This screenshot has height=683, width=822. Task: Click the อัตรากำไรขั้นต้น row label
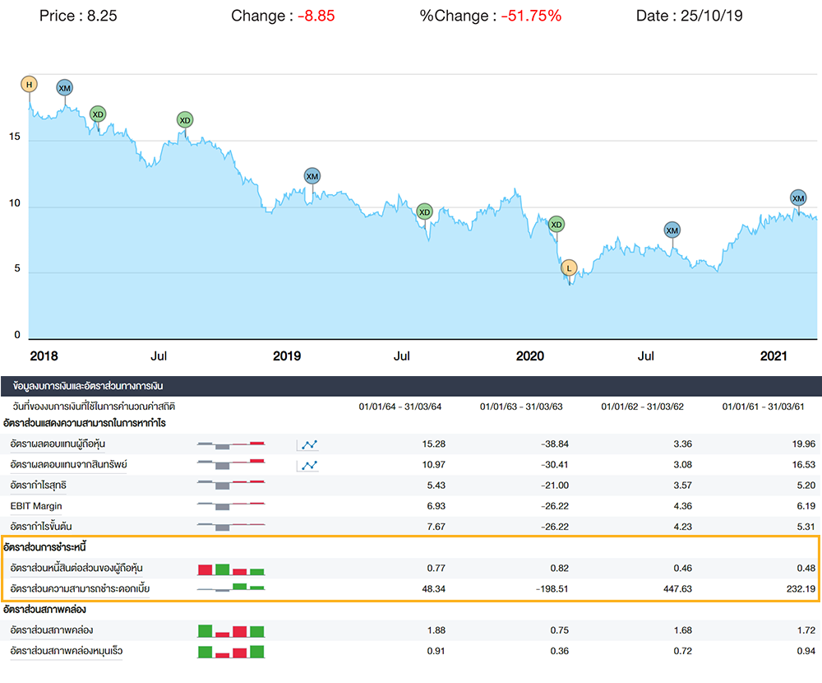(41, 526)
